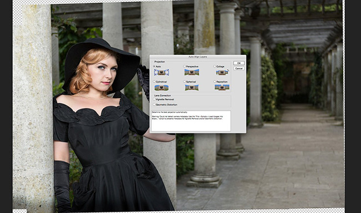Click the Auto-Align Layers dialog title bar
361x213 pixels.
click(198, 57)
